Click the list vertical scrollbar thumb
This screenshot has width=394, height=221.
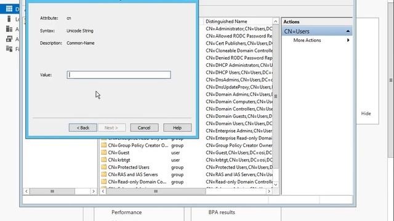tap(276, 96)
